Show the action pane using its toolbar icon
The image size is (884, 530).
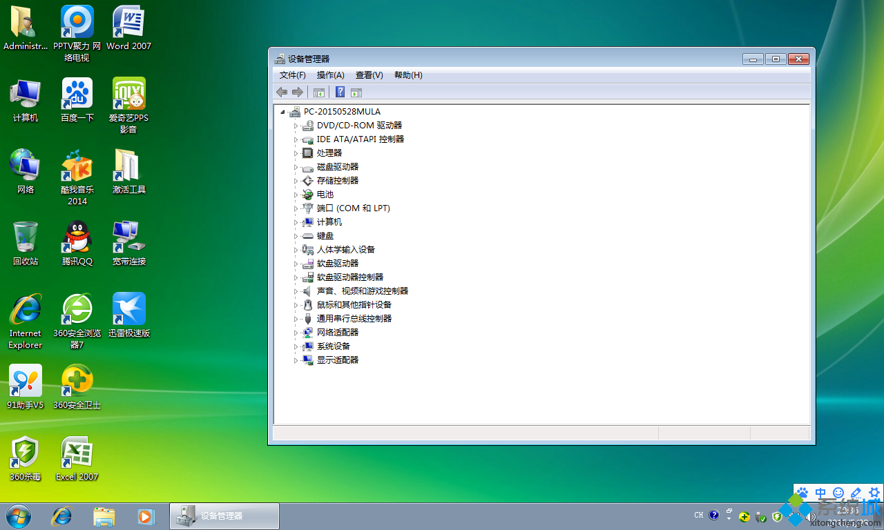coord(356,92)
